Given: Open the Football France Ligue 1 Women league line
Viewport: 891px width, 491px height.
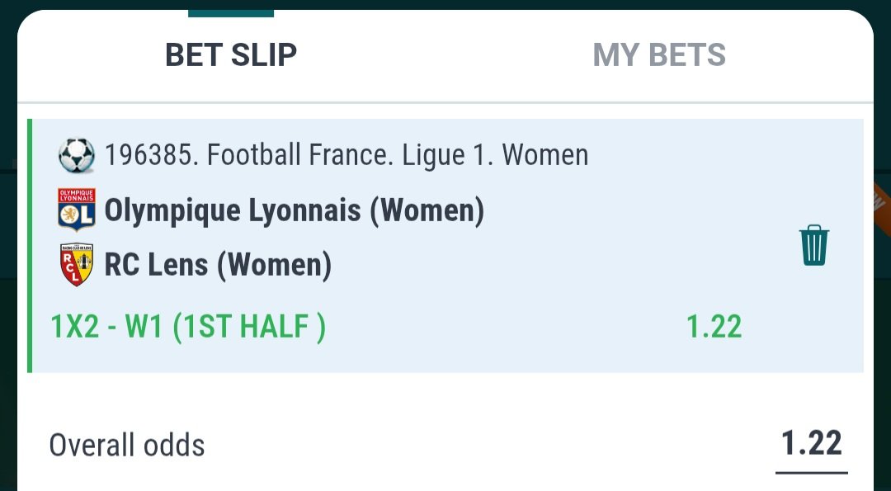Looking at the screenshot, I should pyautogui.click(x=346, y=155).
